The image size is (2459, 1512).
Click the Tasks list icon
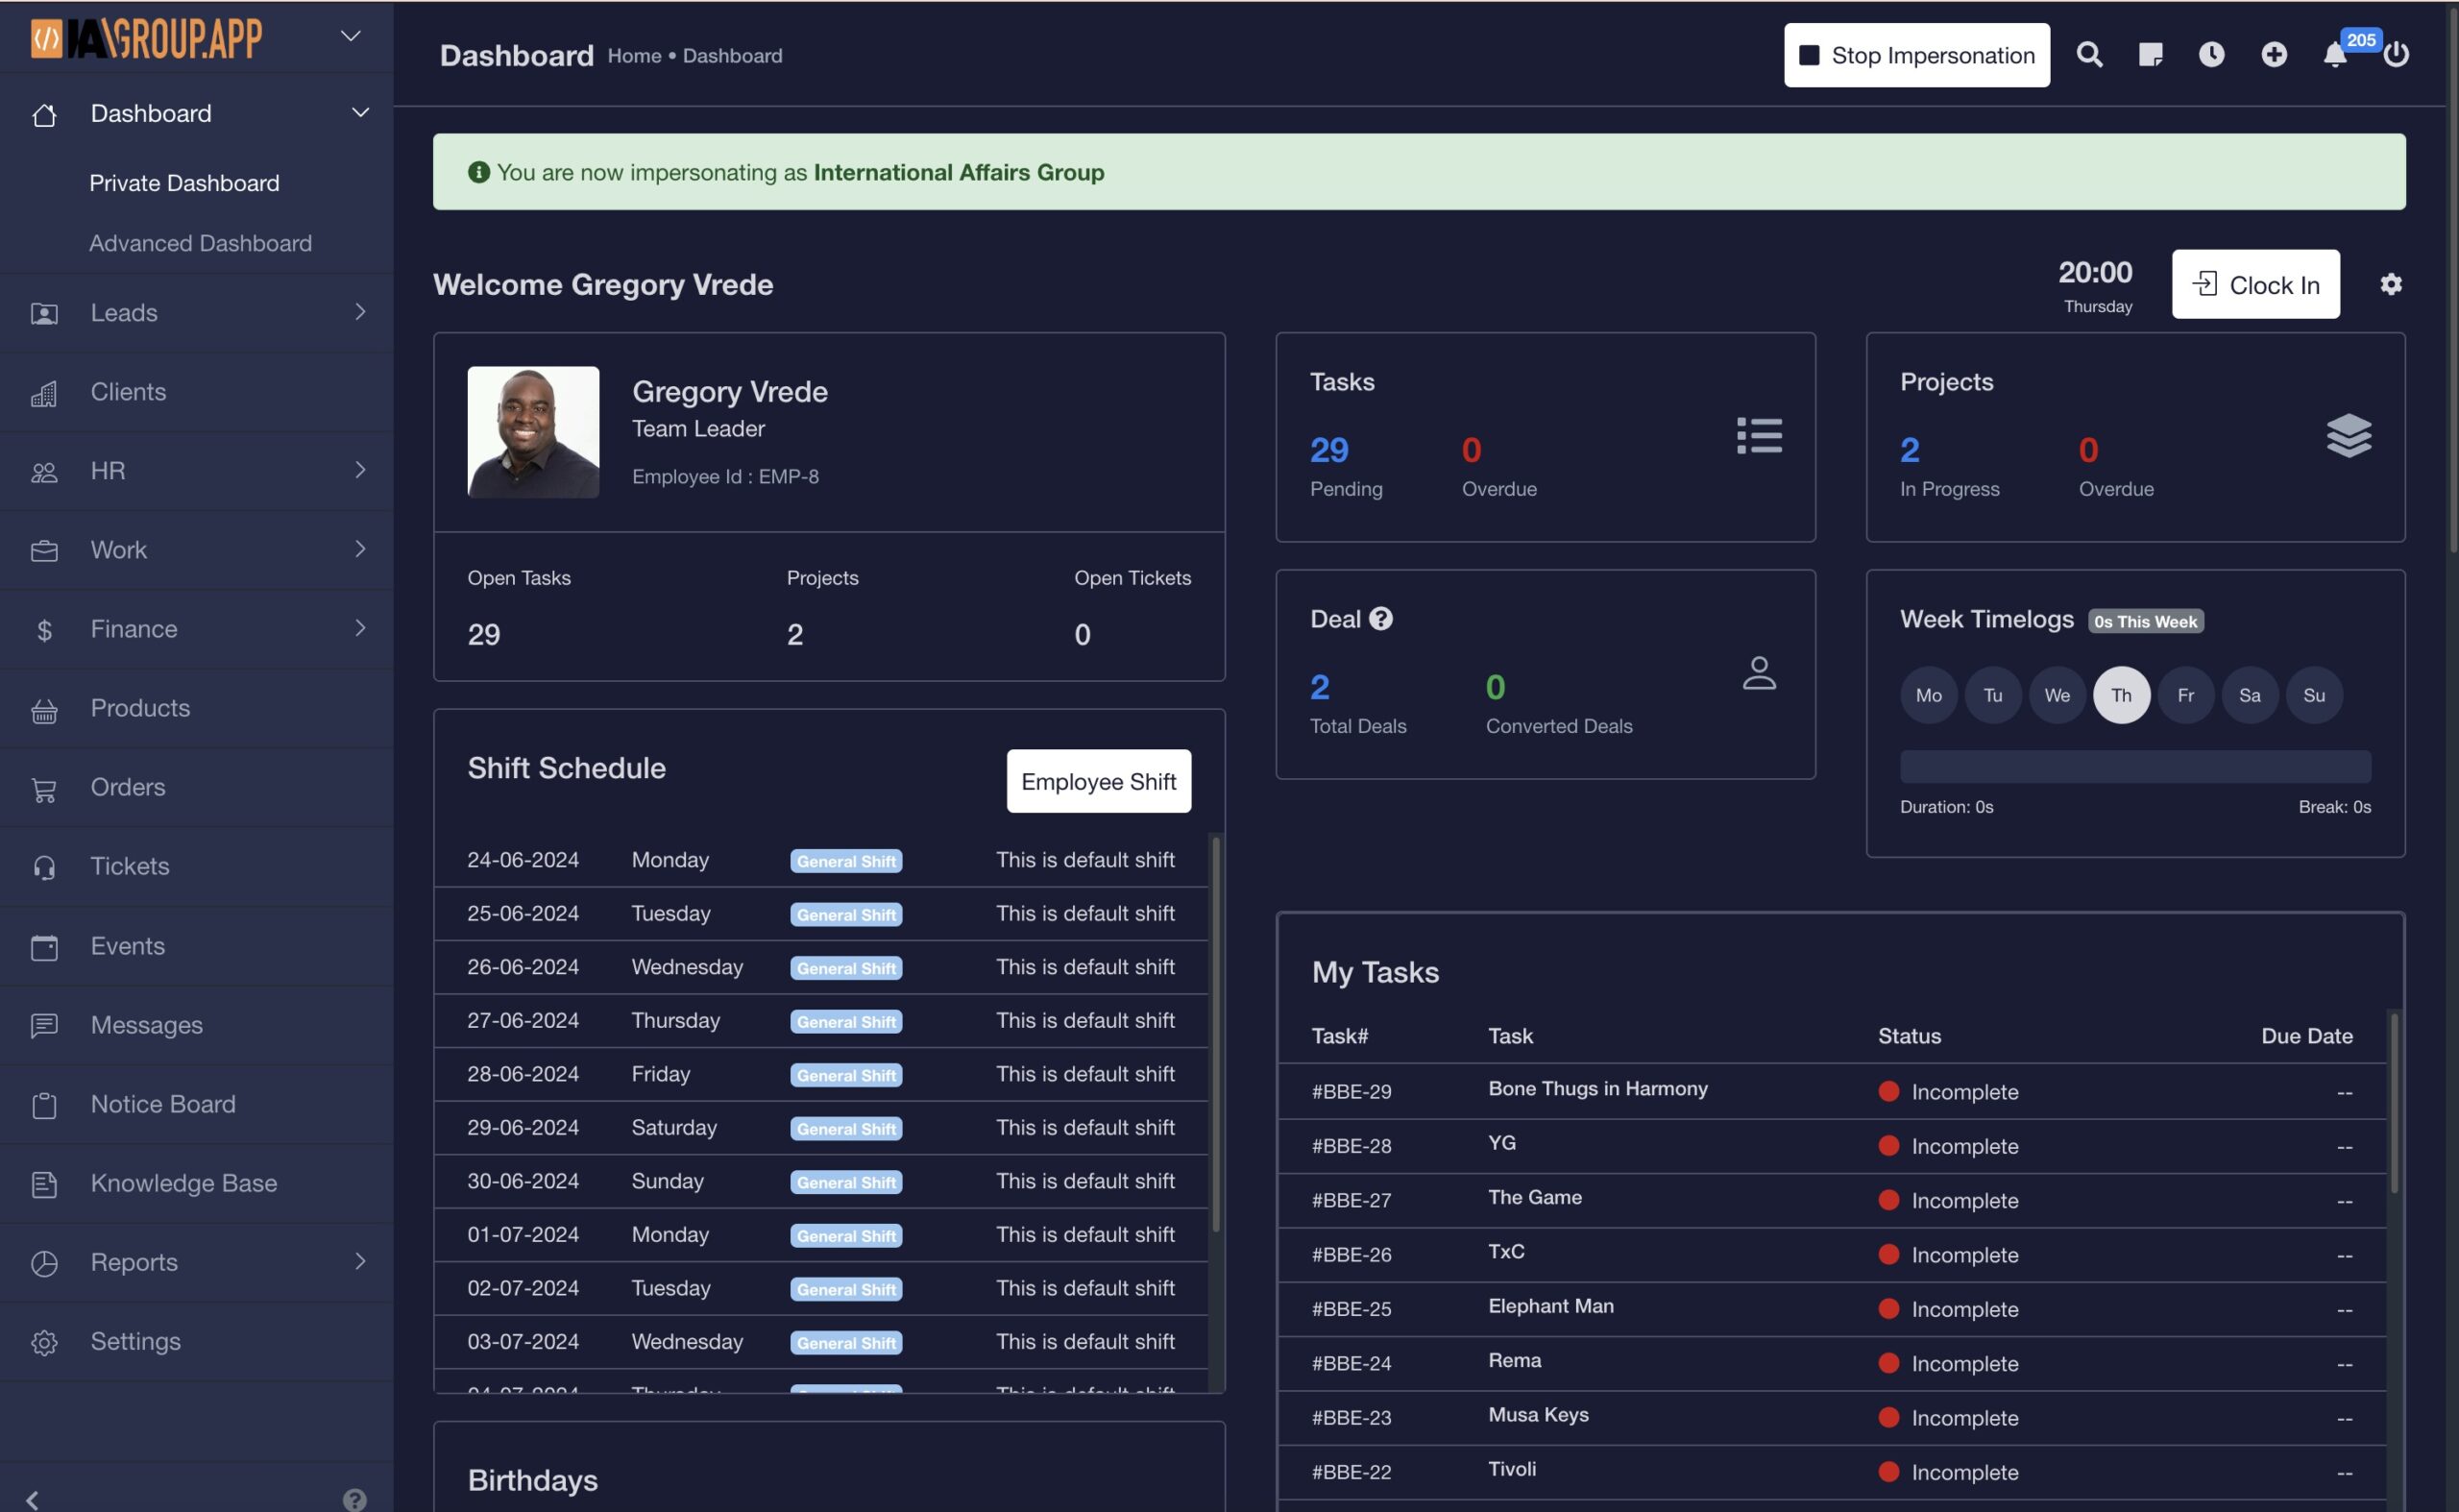1759,436
